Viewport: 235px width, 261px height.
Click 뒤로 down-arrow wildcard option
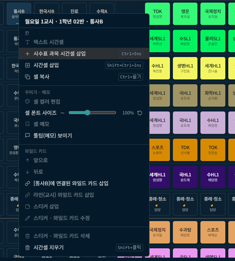click(x=84, y=172)
